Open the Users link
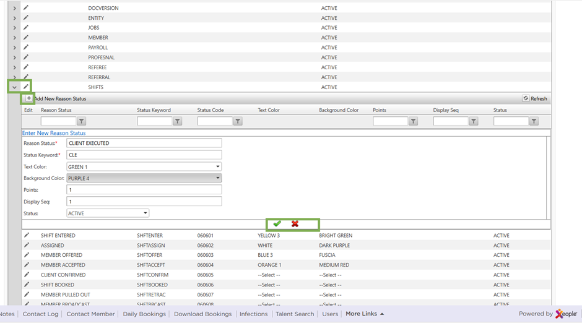Screen dimensions: 582x323 pyautogui.click(x=330, y=314)
